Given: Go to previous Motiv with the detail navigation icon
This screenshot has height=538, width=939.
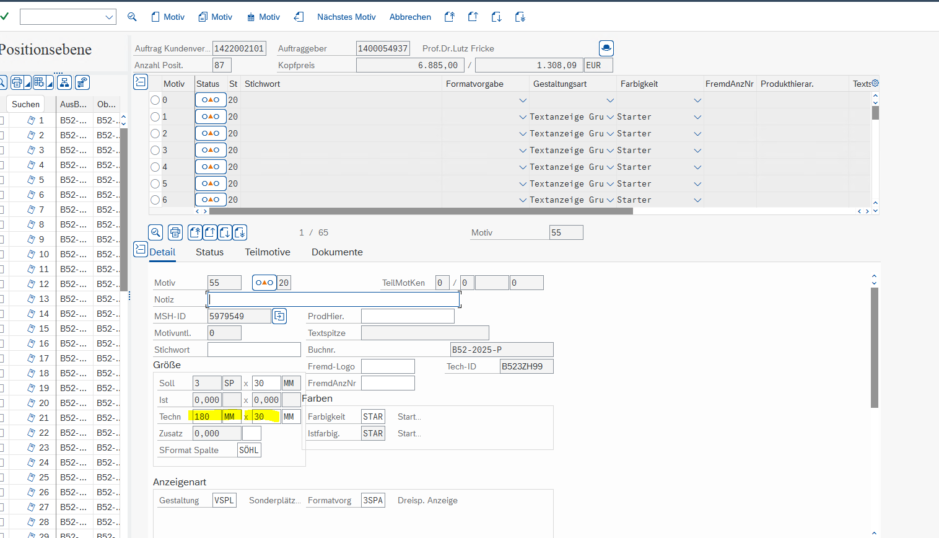Looking at the screenshot, I should coord(210,232).
